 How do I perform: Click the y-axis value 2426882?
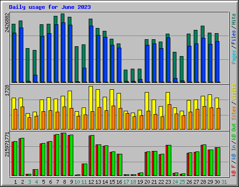(x=7, y=22)
